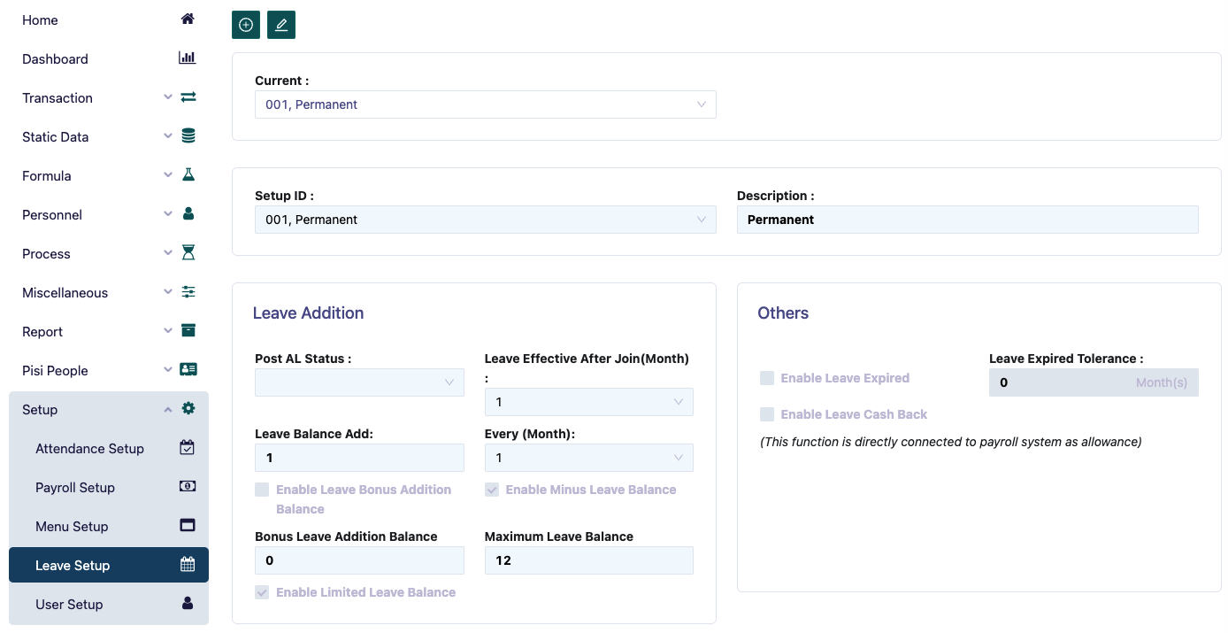Click the Setup gear icon
The width and height of the screenshot is (1228, 633).
coord(188,409)
